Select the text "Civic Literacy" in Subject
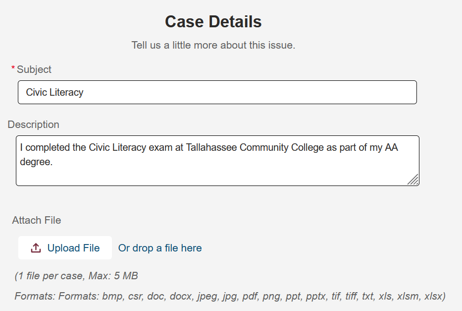Screen dimensions: 462x311 55,92
